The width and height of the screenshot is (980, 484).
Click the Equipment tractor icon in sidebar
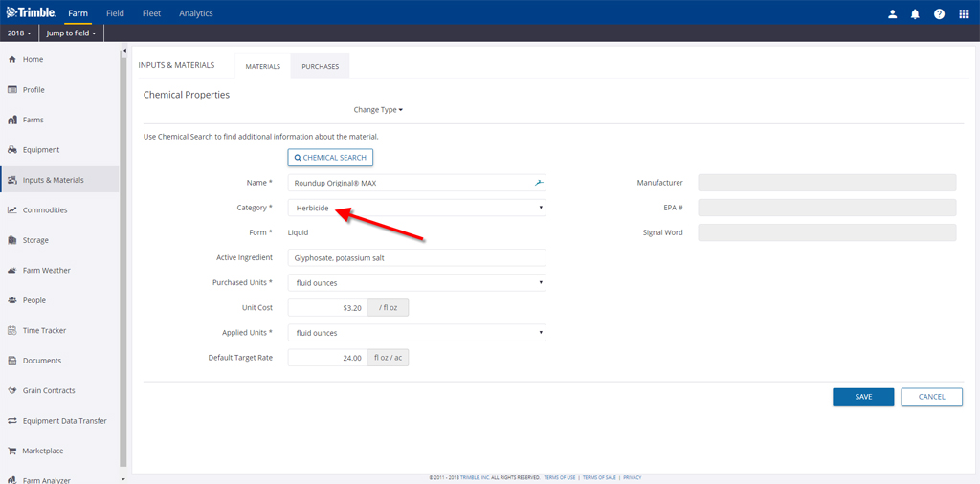coord(12,150)
